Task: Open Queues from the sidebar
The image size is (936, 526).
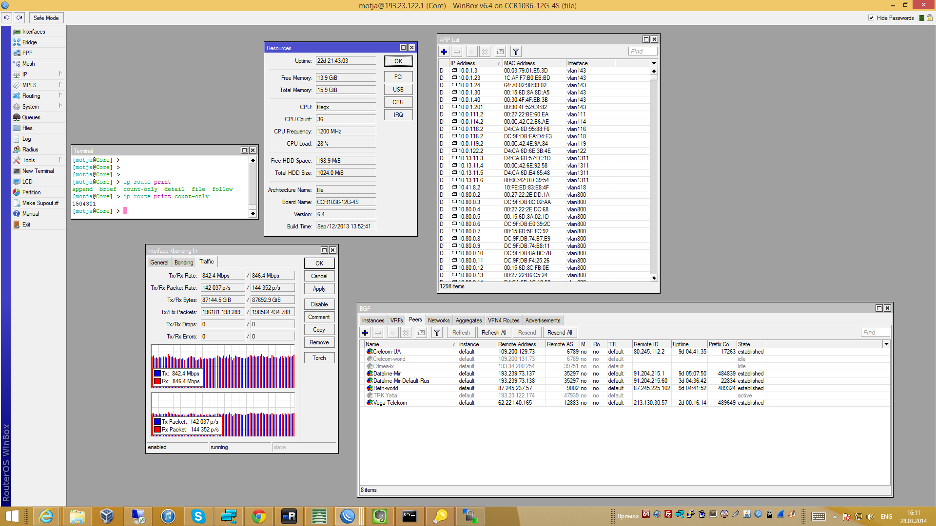Action: point(31,117)
